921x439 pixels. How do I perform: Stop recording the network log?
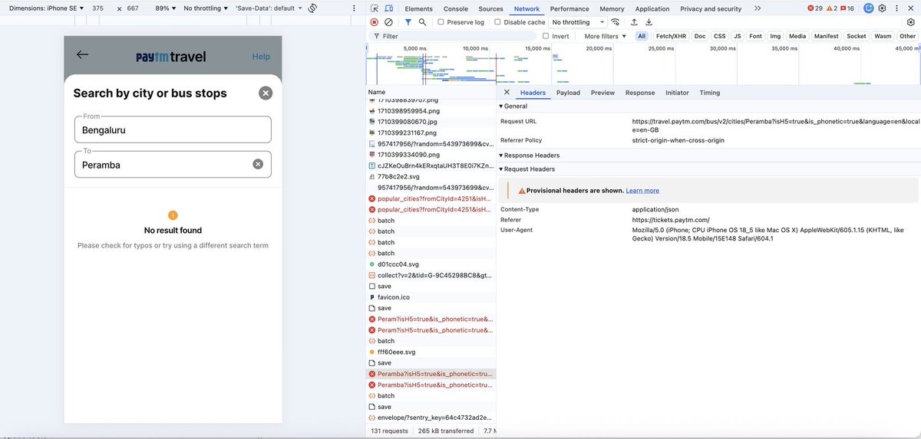(375, 22)
